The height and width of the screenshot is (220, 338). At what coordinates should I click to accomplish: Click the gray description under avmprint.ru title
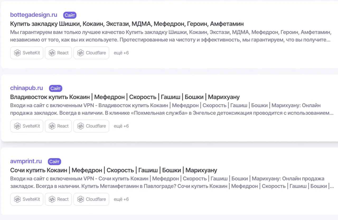pyautogui.click(x=169, y=182)
